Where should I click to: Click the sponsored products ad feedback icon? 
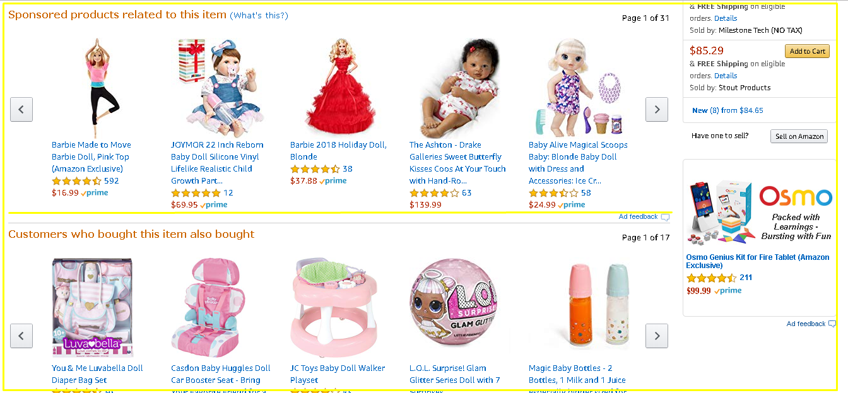coord(665,217)
